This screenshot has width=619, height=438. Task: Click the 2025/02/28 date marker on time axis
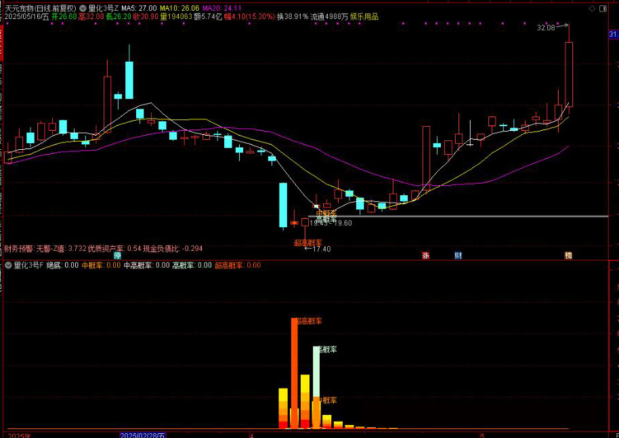tap(143, 434)
